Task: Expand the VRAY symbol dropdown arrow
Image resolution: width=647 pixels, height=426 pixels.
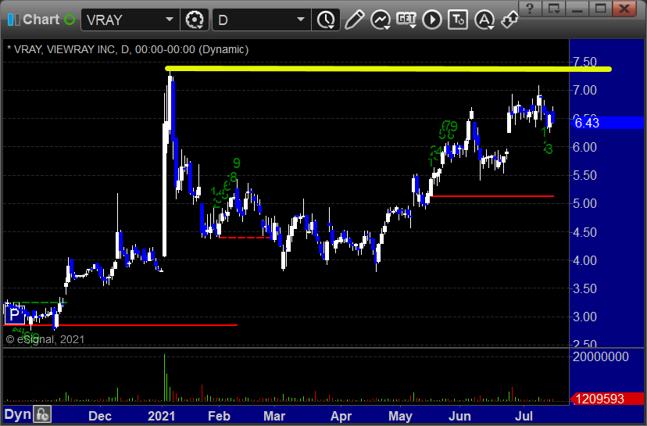Action: (170, 20)
